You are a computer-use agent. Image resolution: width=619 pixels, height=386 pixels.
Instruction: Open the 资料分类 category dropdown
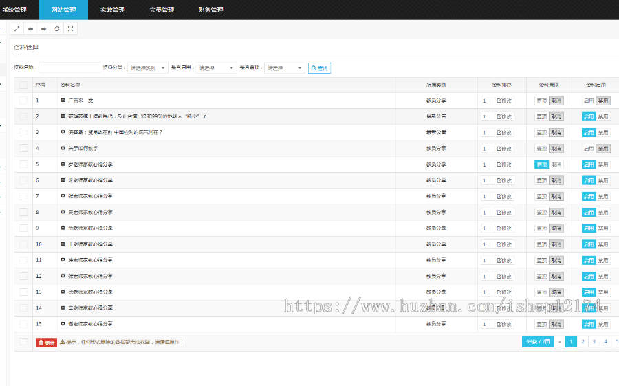click(x=148, y=68)
